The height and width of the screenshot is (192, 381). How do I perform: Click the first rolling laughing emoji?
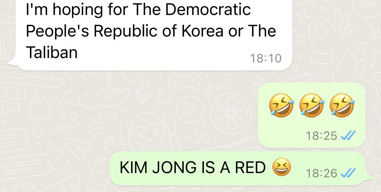click(281, 105)
